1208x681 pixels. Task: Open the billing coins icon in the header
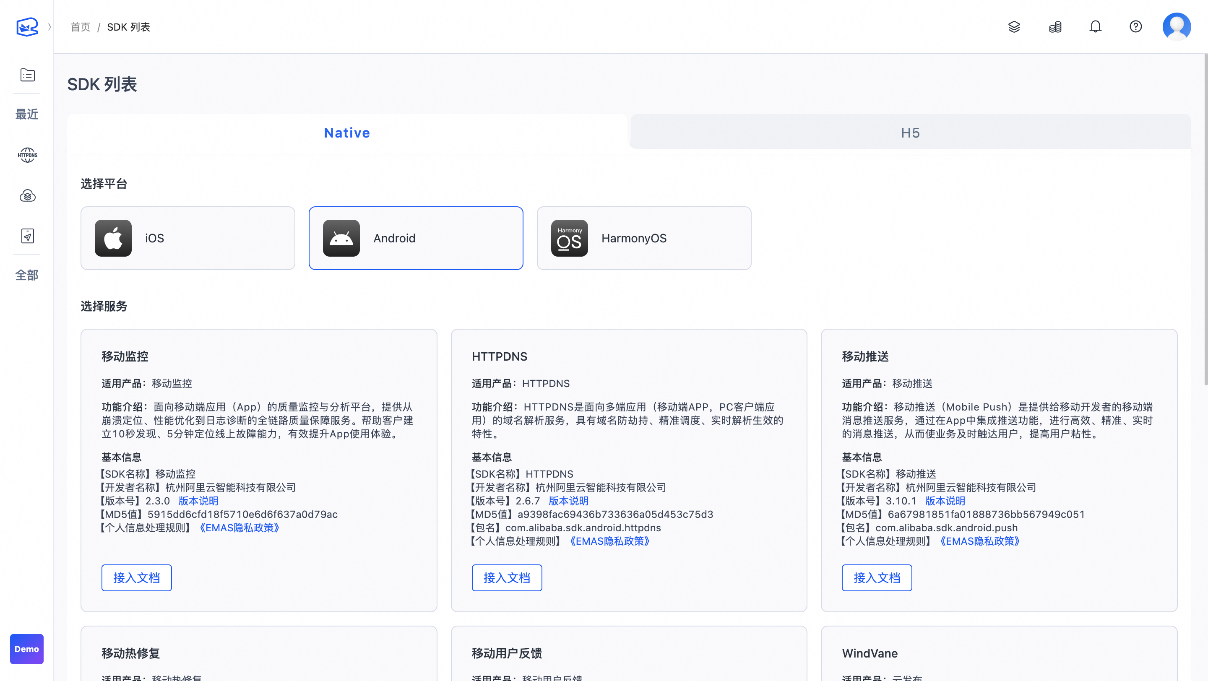coord(1055,27)
